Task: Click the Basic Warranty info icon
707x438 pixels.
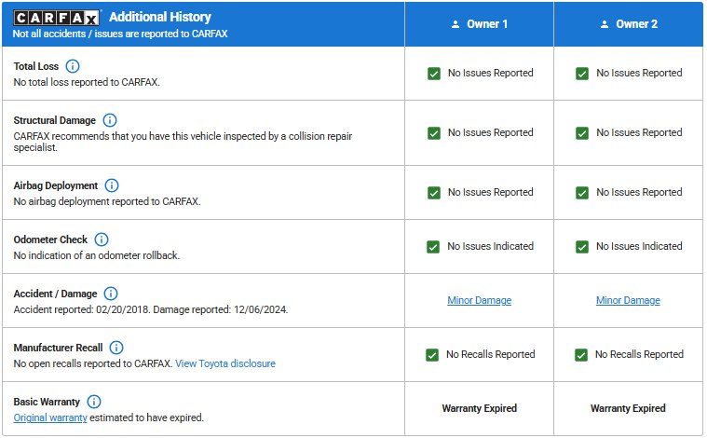Action: [x=94, y=402]
